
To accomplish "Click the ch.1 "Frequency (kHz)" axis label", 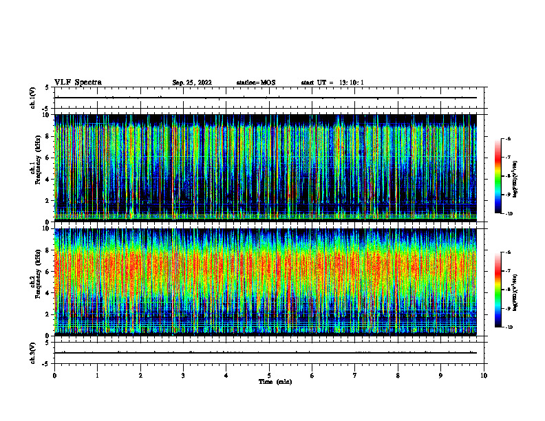I will [39, 160].
